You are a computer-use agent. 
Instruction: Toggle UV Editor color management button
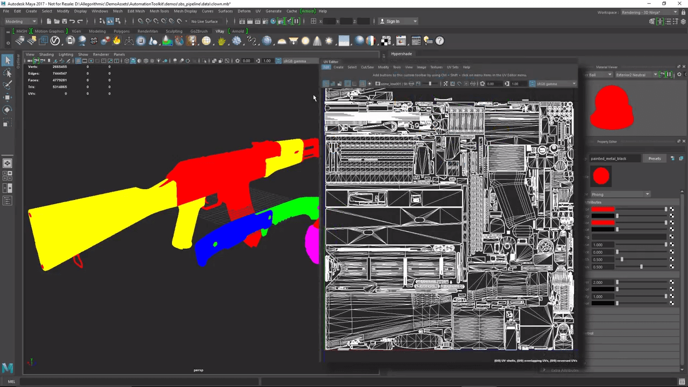tap(532, 84)
